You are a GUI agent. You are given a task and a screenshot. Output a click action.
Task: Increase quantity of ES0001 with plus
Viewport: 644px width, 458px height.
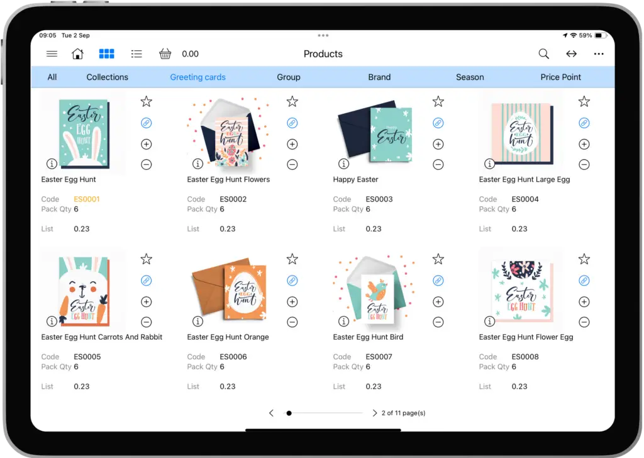[146, 144]
